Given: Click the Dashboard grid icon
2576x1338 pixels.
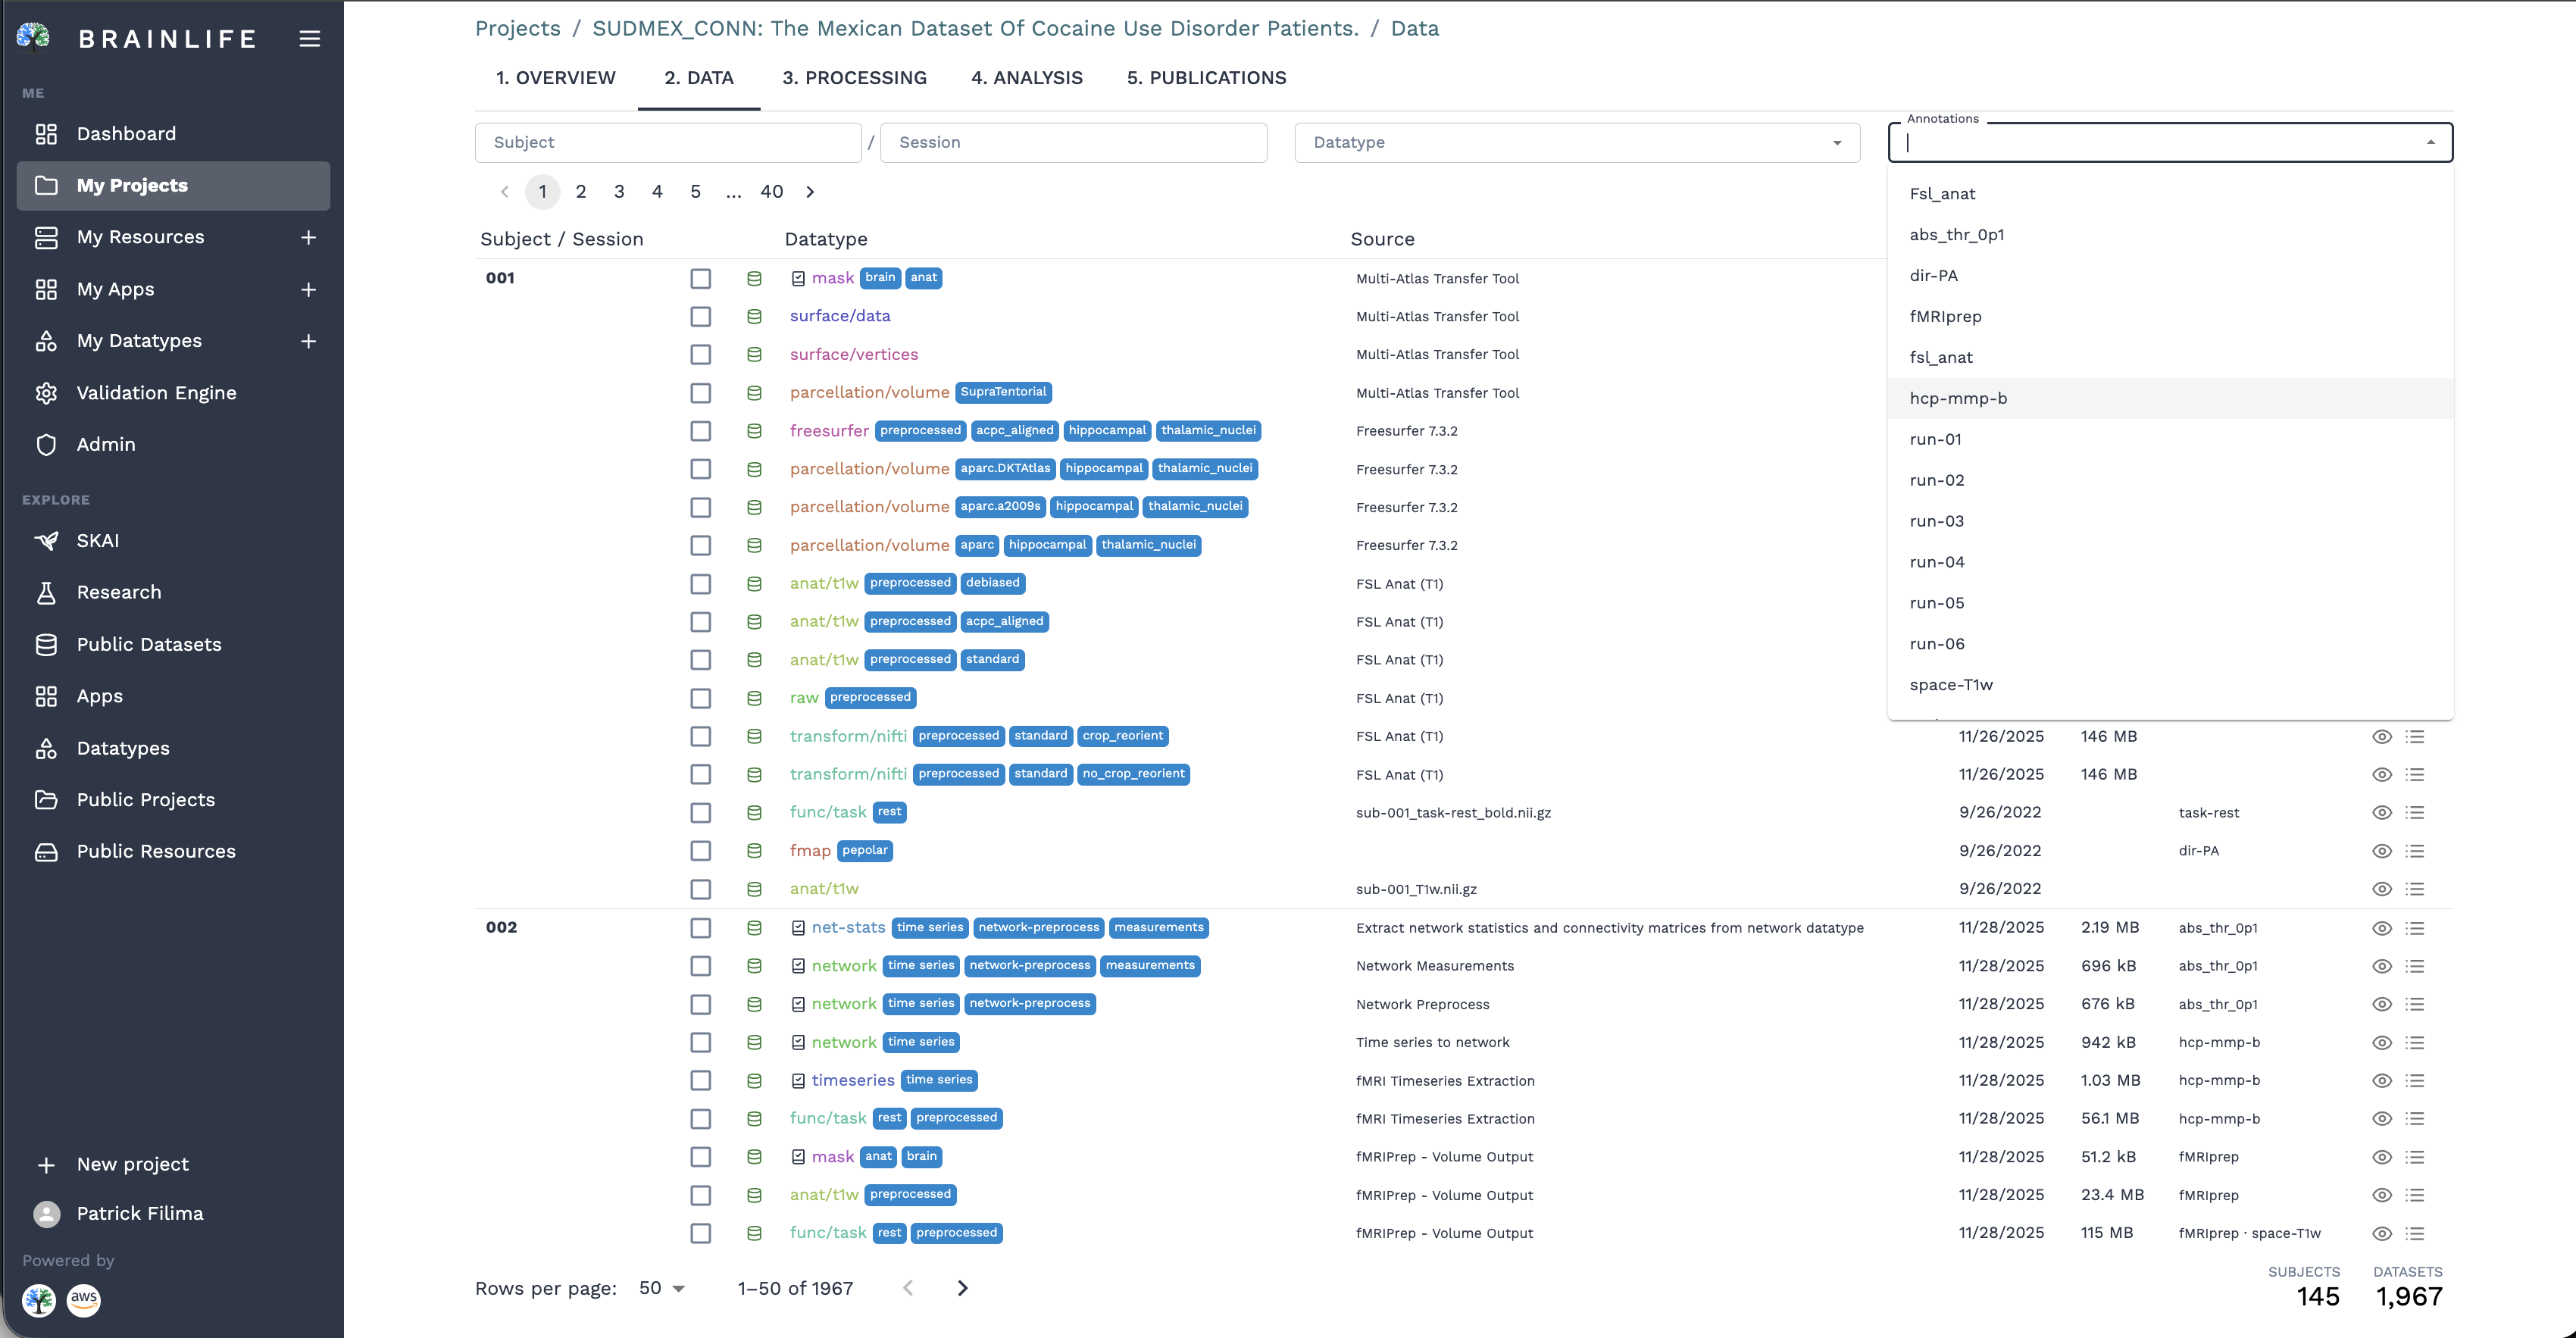Looking at the screenshot, I should (46, 134).
